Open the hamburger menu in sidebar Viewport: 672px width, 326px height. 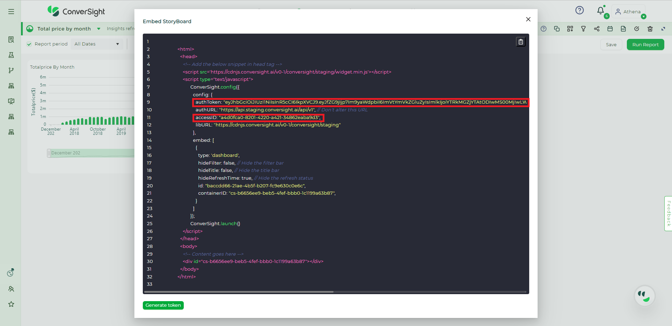(x=11, y=12)
